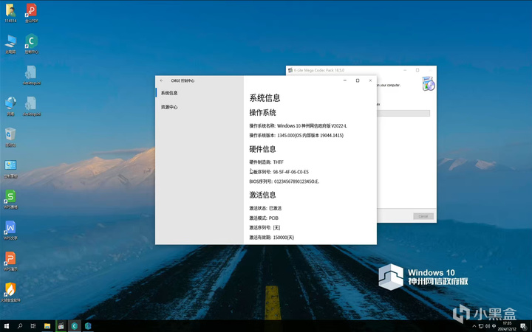Viewport: 532px width, 332px height.
Task: Open taskbar search magnifier
Action: (x=20, y=326)
